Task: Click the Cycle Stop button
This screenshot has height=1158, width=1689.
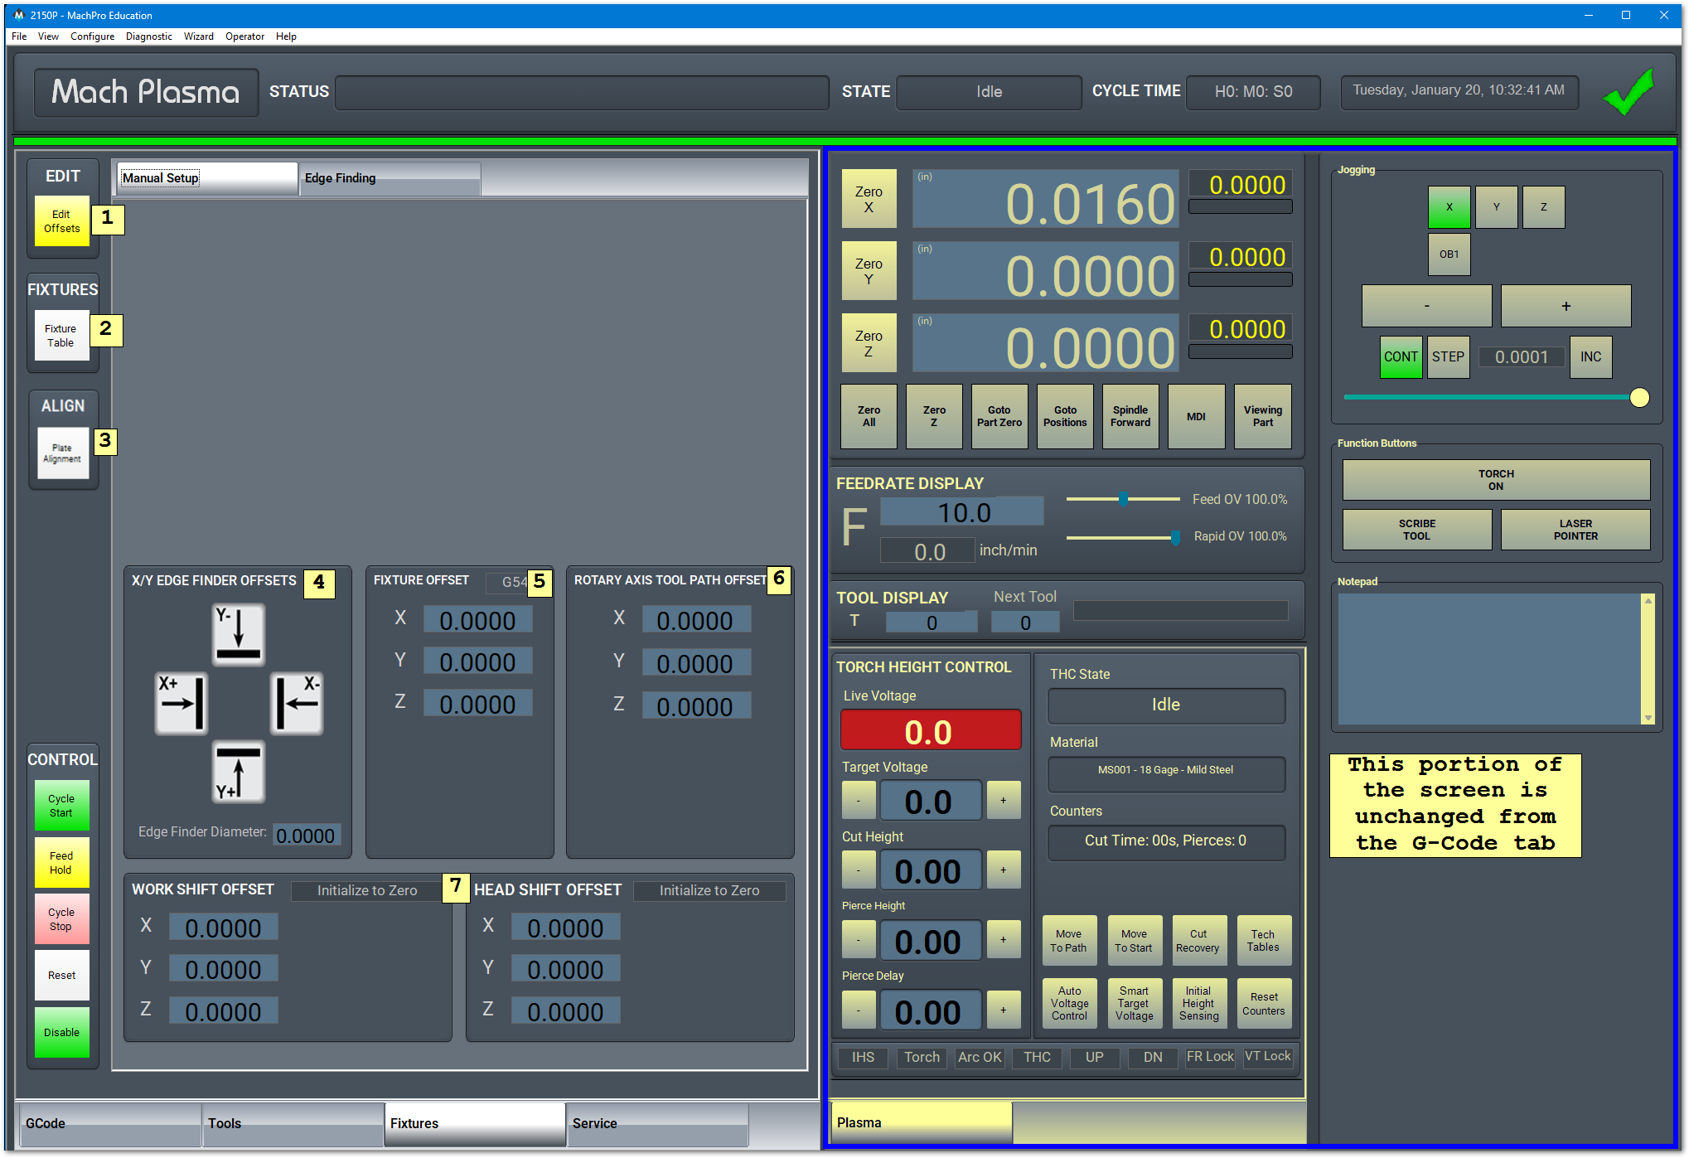Action: (x=61, y=919)
